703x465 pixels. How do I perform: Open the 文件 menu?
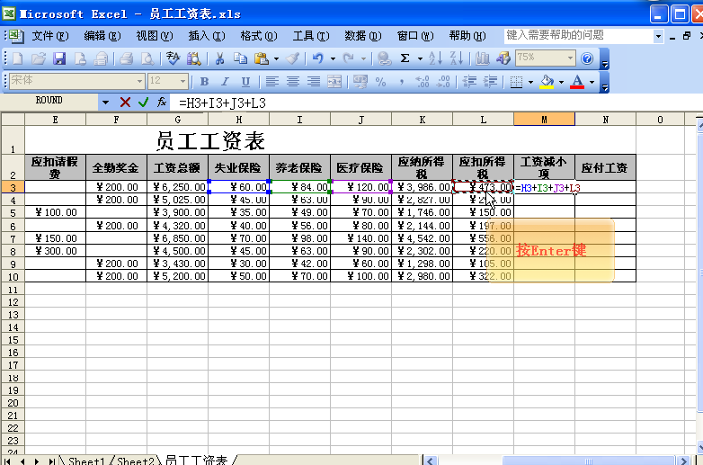point(49,36)
